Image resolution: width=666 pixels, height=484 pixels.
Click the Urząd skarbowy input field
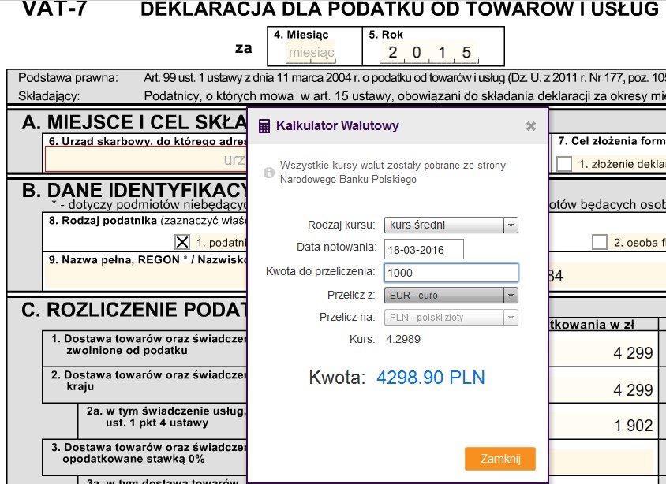pos(146,159)
